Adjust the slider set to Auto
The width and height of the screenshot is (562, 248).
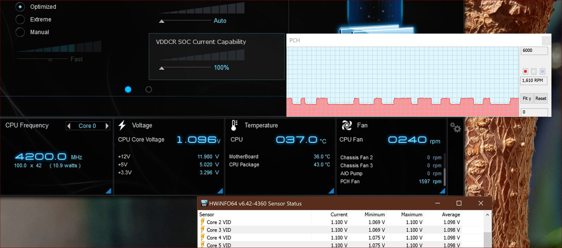coord(184,21)
